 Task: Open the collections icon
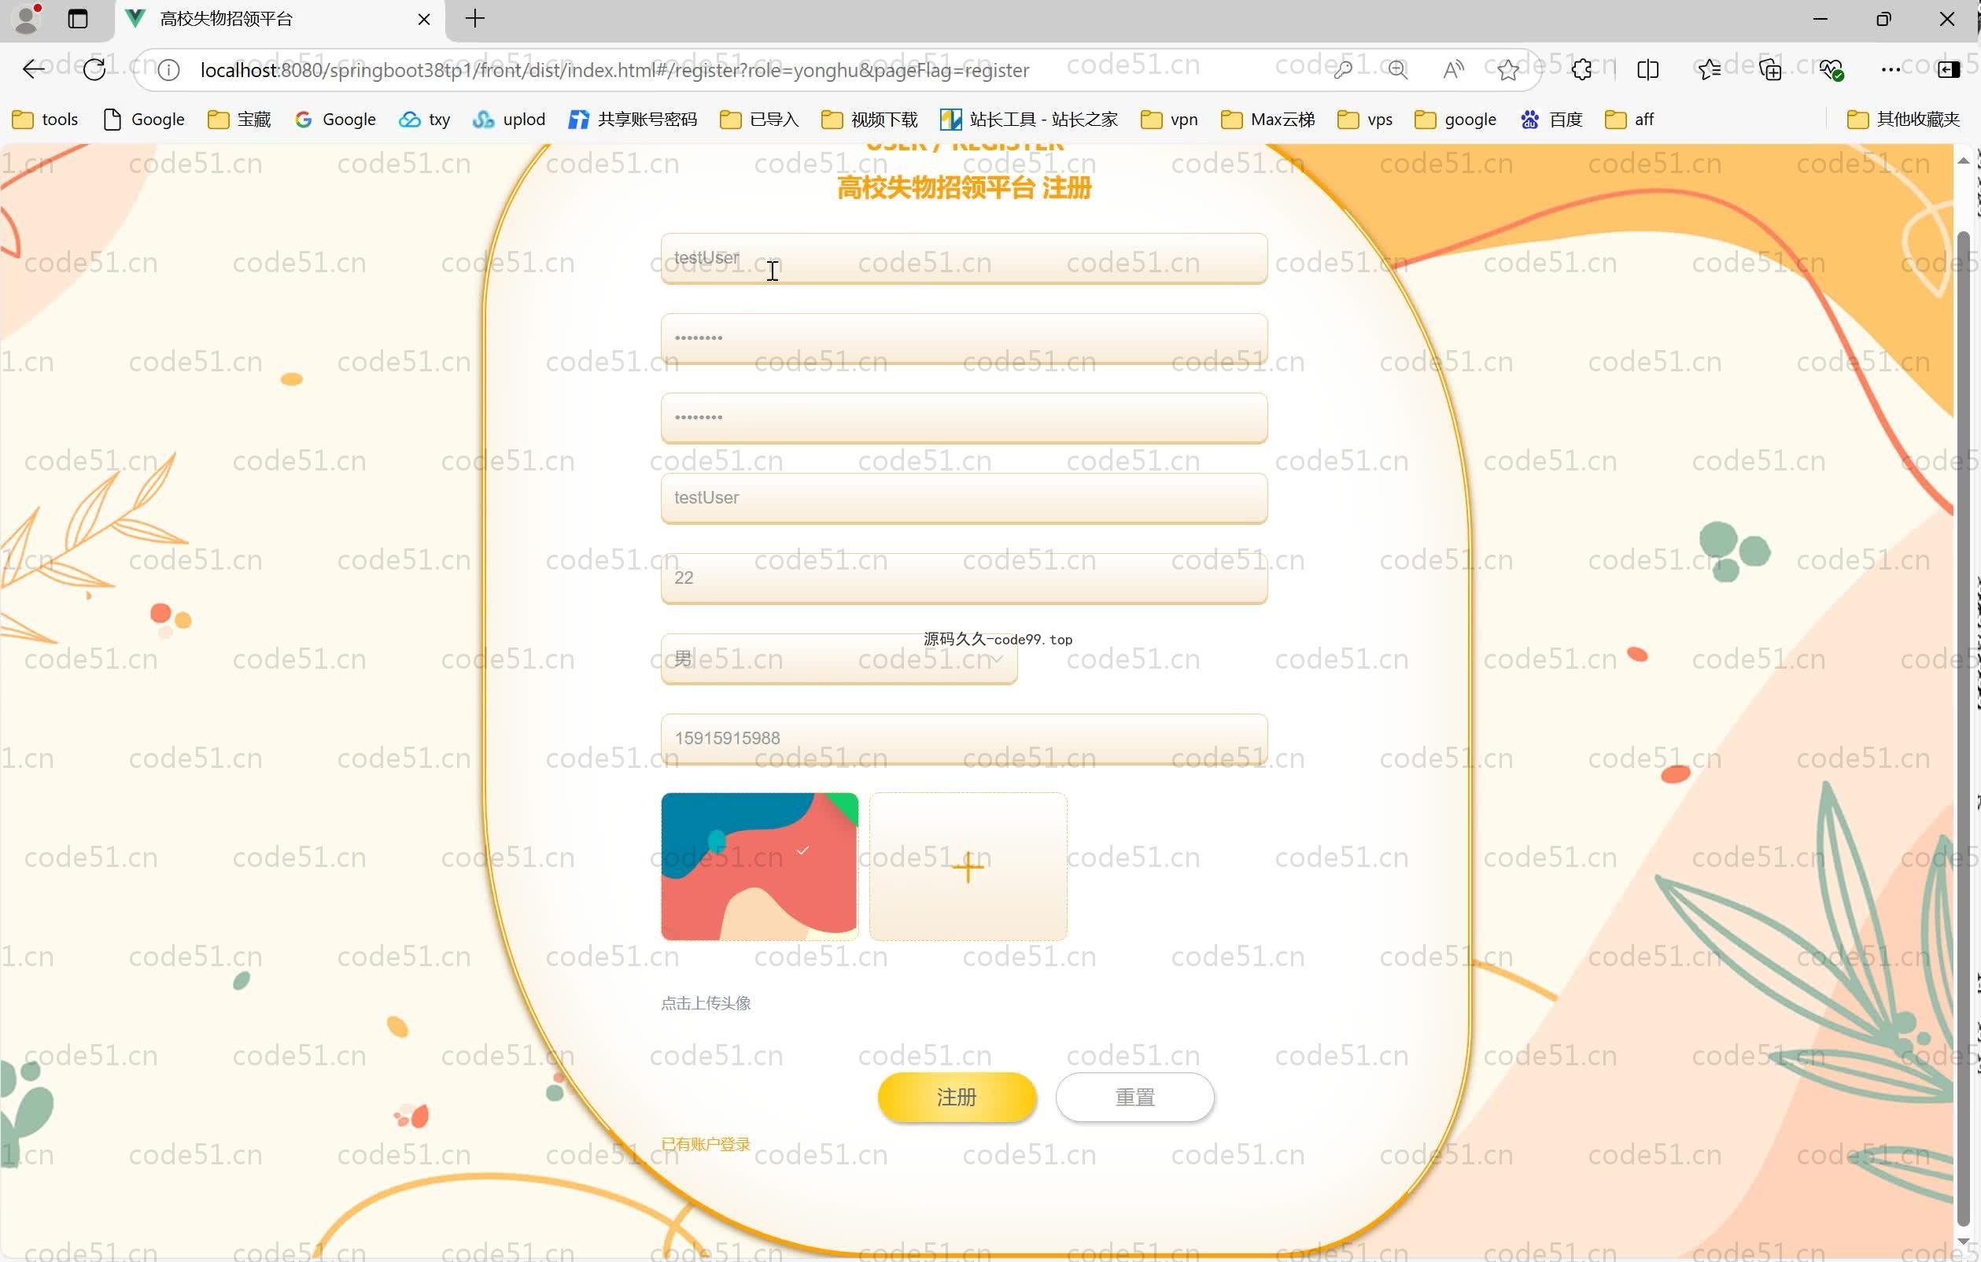[x=1770, y=70]
